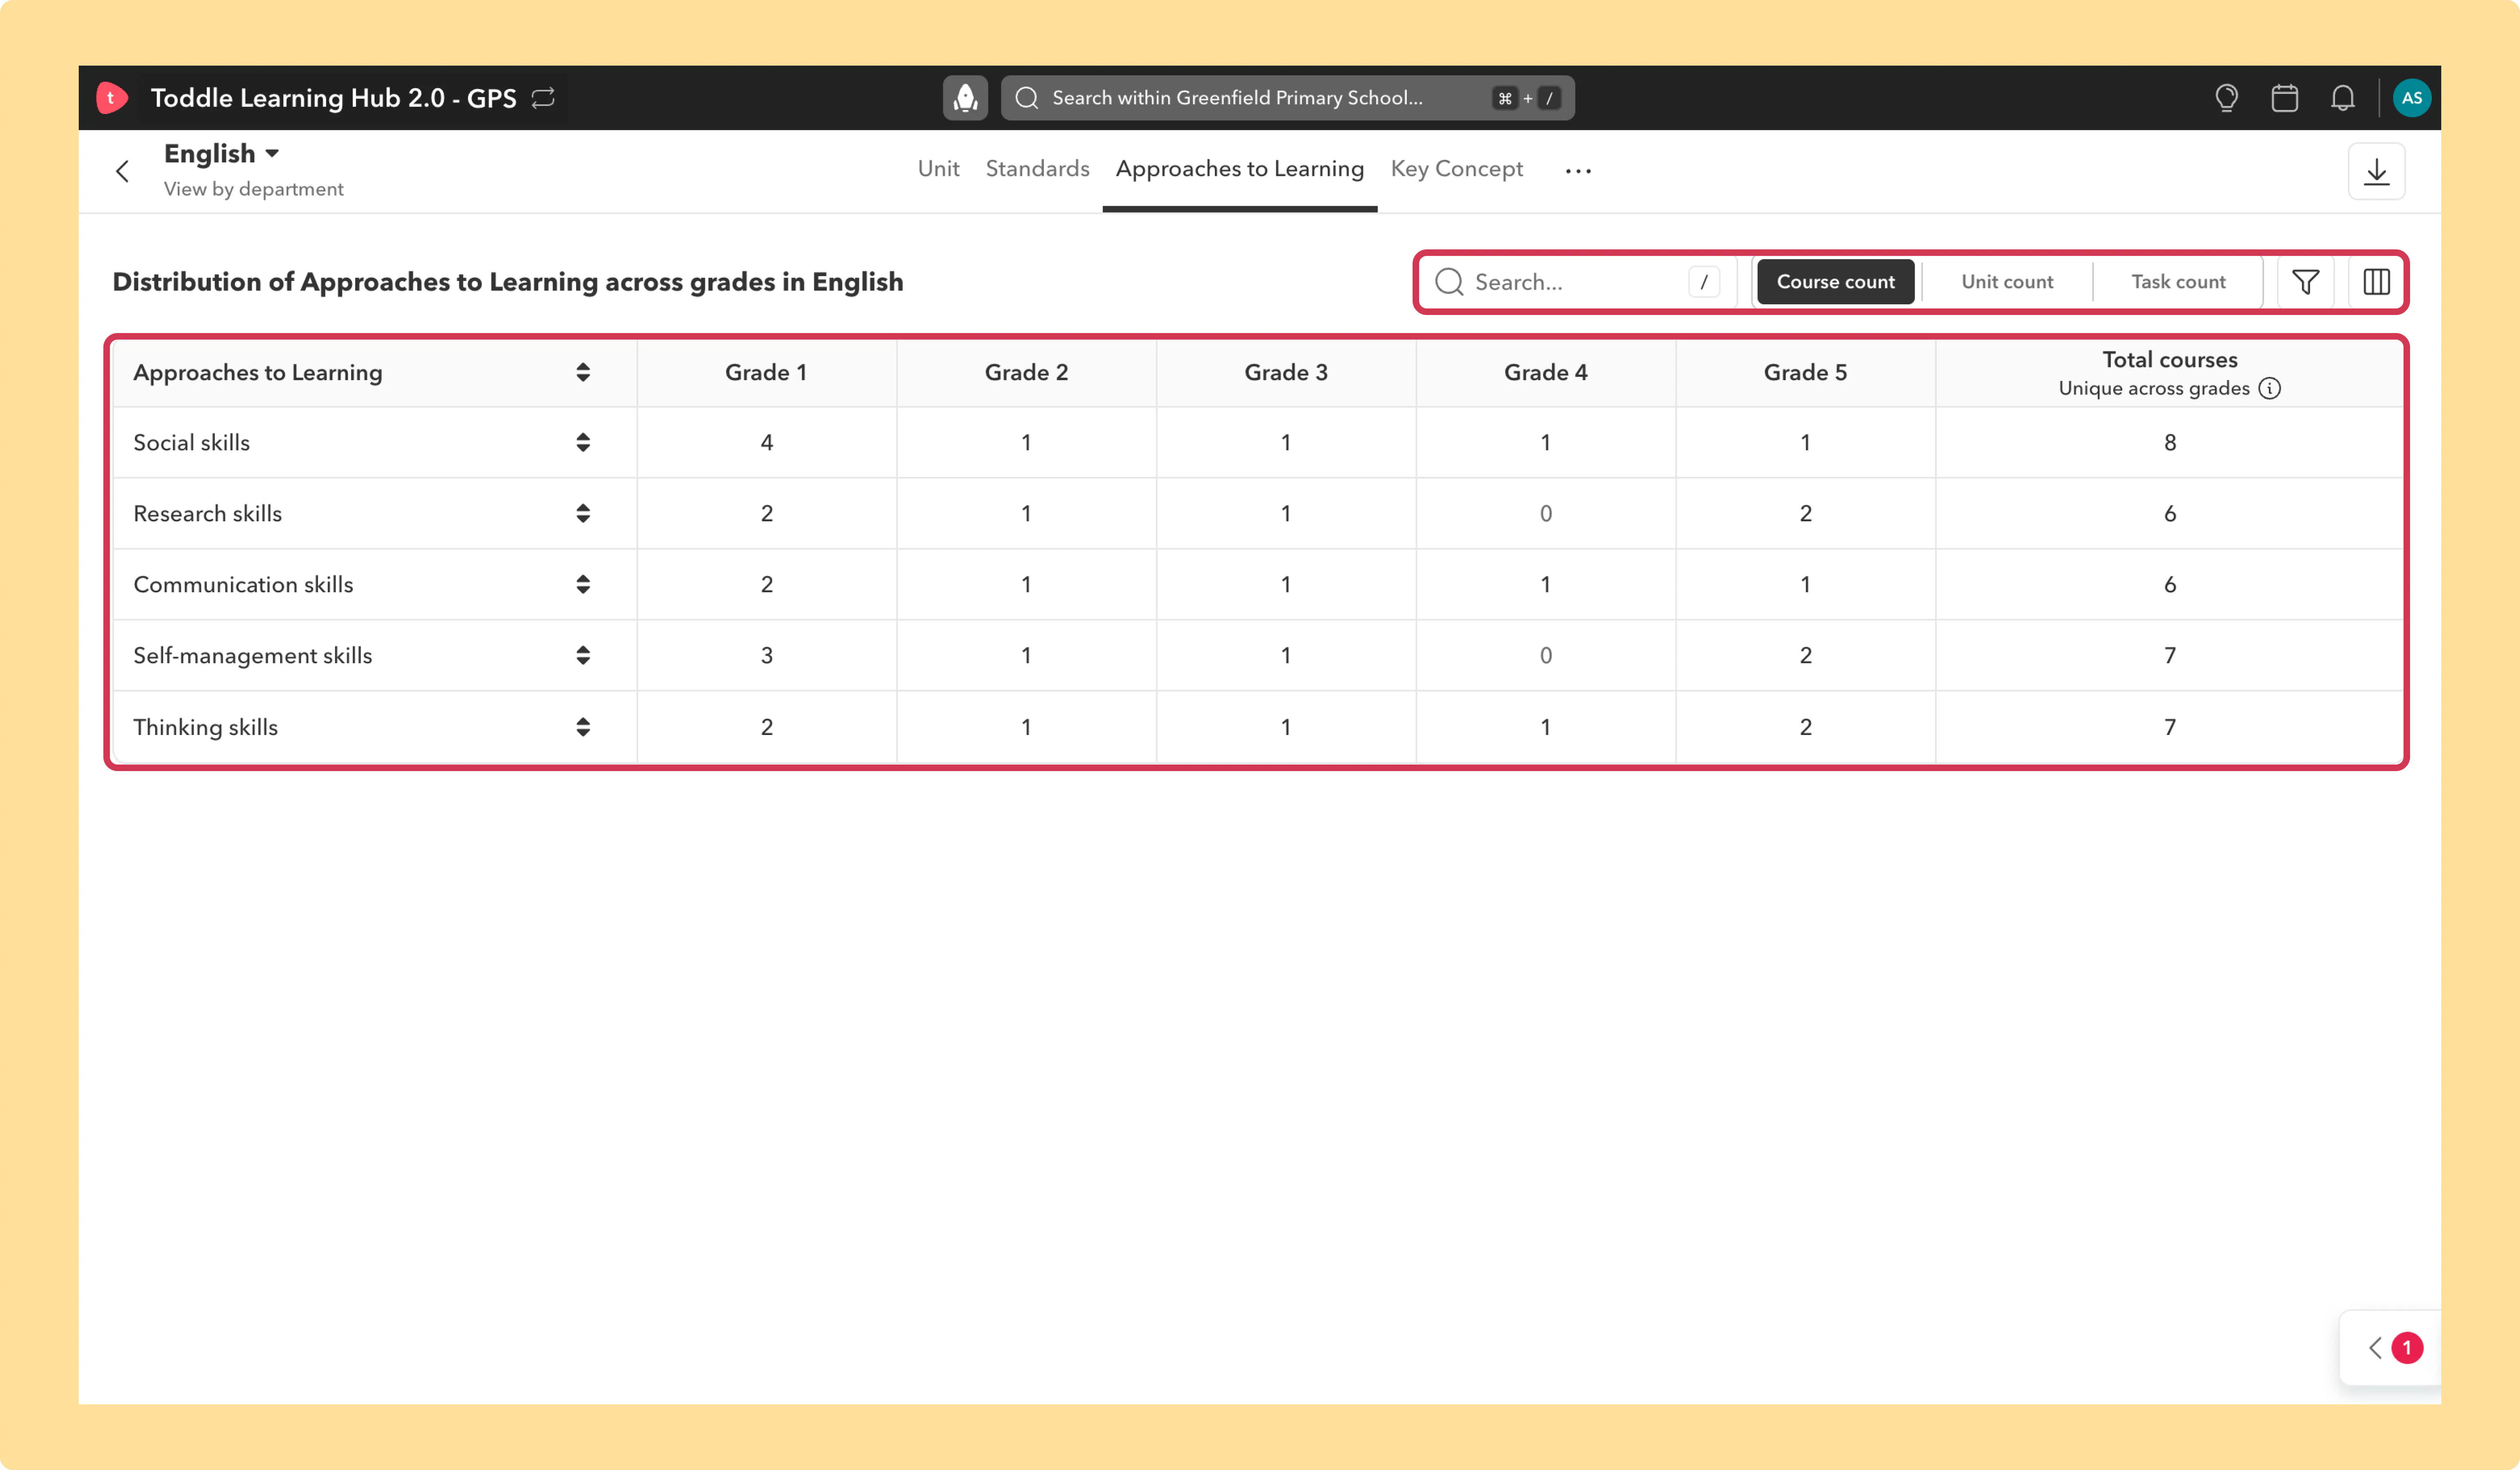
Task: Open the filter funnel icon
Action: point(2305,282)
